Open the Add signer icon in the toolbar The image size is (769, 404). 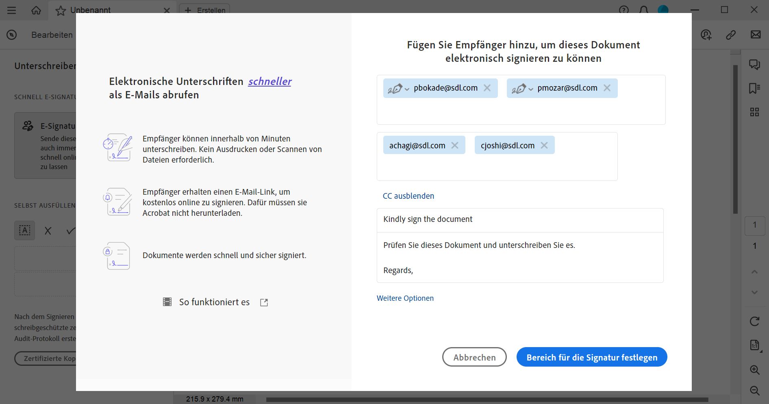click(706, 35)
